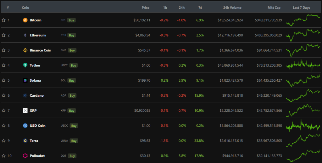The height and width of the screenshot is (163, 322).
Task: Click the Binance Coin logo icon
Action: click(x=25, y=50)
